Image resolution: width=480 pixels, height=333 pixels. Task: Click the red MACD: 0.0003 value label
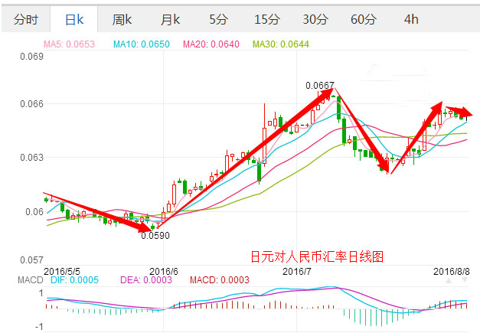coord(220,279)
